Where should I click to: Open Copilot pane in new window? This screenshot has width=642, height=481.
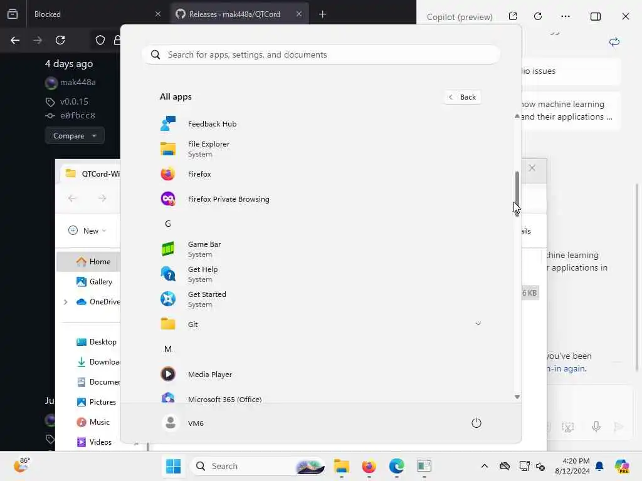pos(513,16)
